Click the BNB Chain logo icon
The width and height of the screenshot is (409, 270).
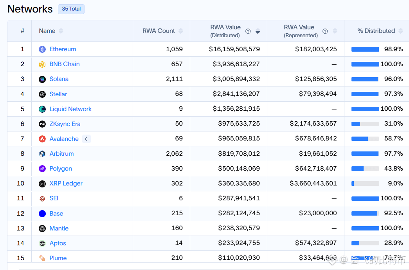click(x=42, y=64)
